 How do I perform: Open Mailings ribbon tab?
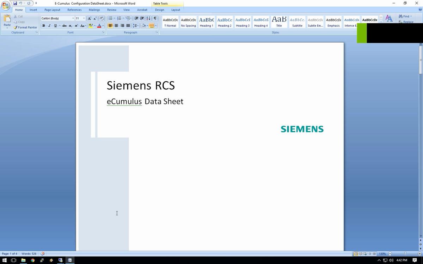94,10
